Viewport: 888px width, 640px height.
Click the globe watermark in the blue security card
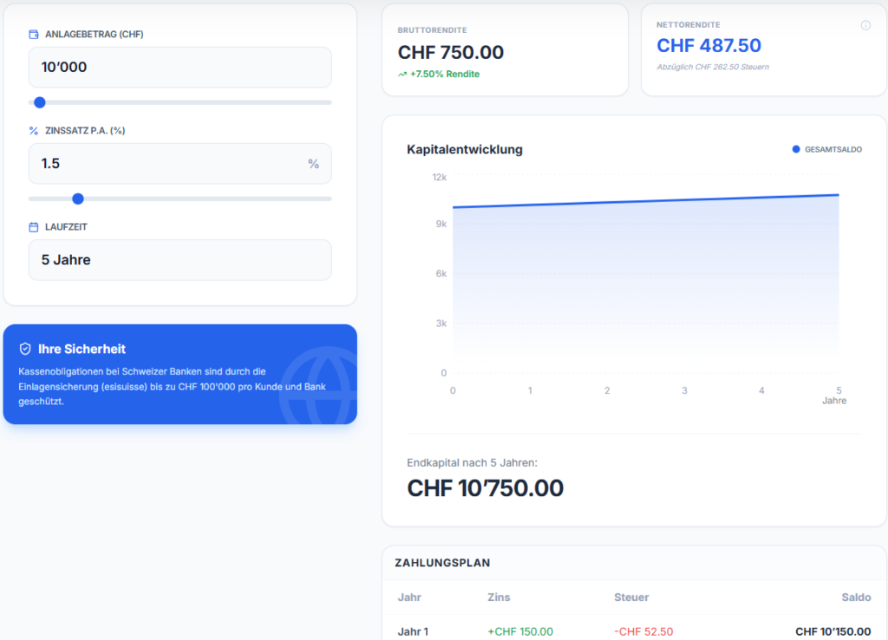click(319, 387)
